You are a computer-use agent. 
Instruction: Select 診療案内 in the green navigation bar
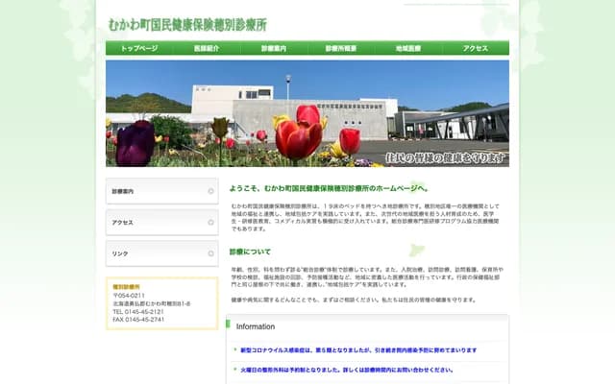click(x=274, y=48)
